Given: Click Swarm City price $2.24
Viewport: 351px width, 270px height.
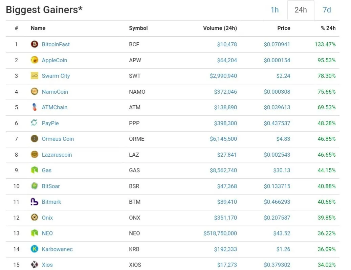Looking at the screenshot, I should tap(283, 76).
